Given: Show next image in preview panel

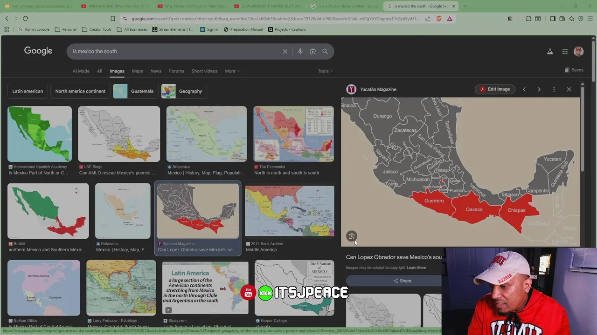Looking at the screenshot, I should tap(539, 89).
